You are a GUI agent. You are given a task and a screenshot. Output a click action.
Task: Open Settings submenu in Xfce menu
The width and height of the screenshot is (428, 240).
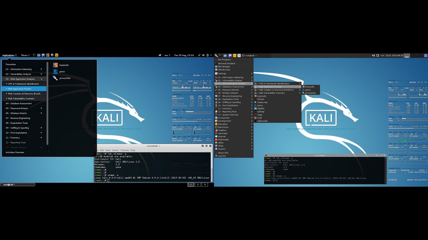[x=234, y=73]
